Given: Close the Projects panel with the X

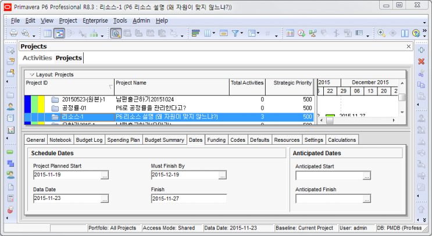Looking at the screenshot, I should (409, 47).
